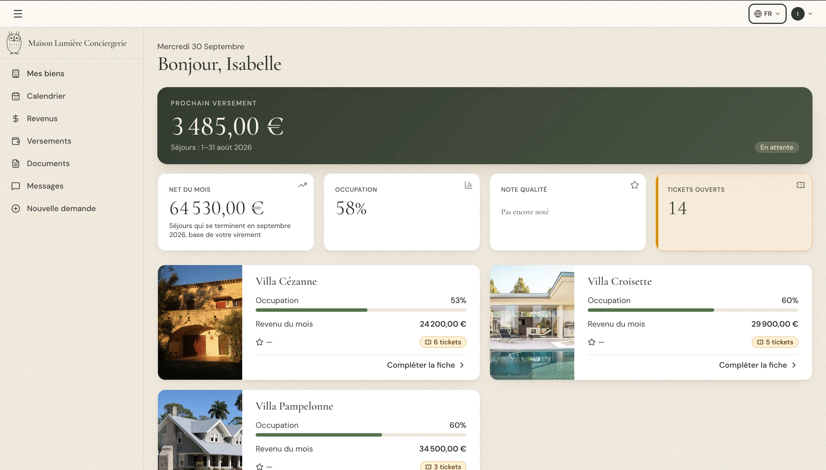
Task: Click the '5 tickets' badge
Action: (775, 342)
